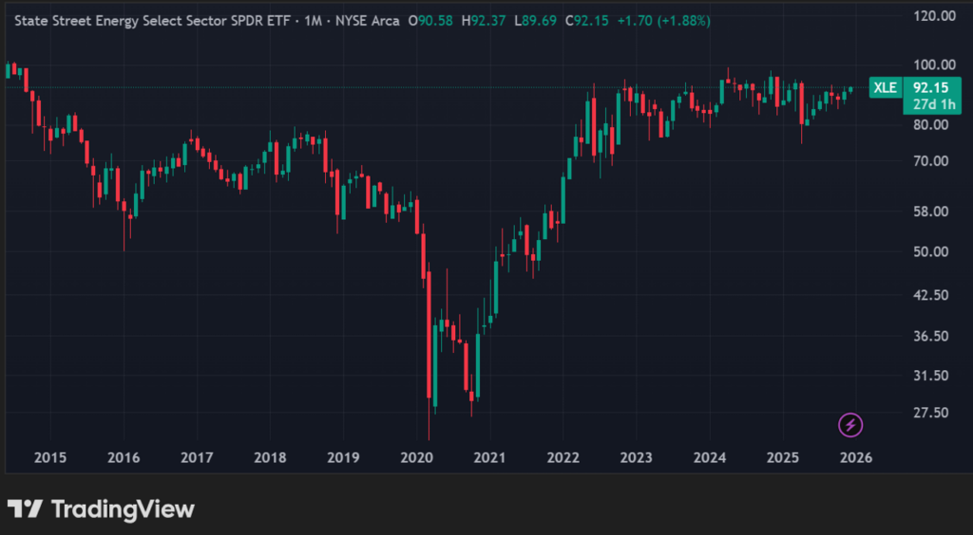Click the 2019 time axis label
This screenshot has width=973, height=535.
pos(343,458)
